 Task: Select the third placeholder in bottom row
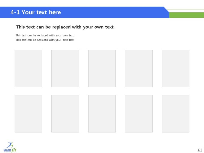coord(102,114)
